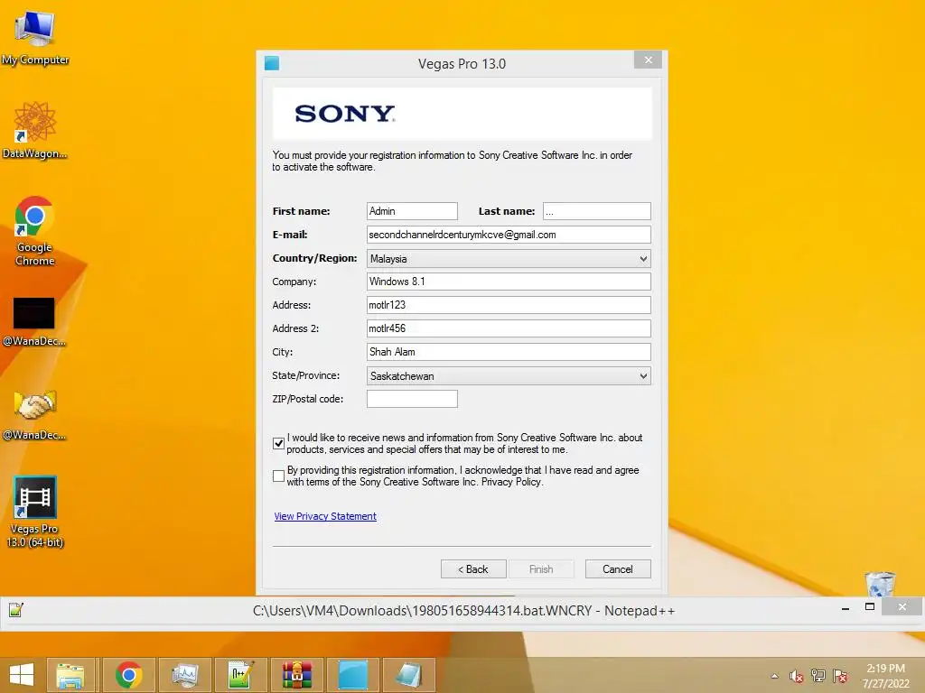Screen dimensions: 925x693
Task: Click the Sony logo banner
Action: pos(462,113)
